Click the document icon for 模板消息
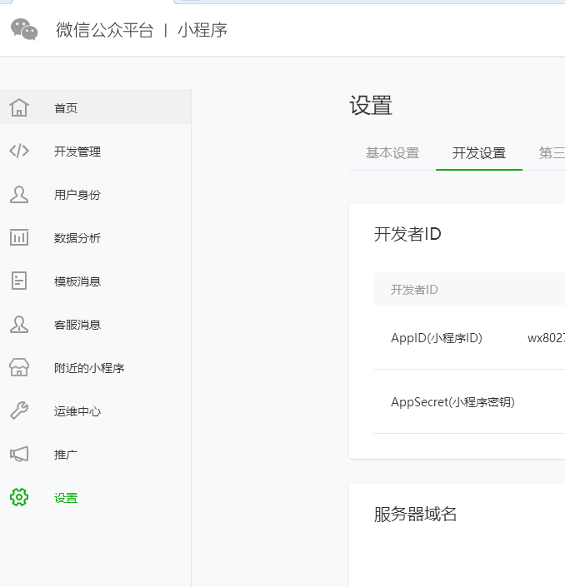This screenshot has width=565, height=587. [19, 281]
